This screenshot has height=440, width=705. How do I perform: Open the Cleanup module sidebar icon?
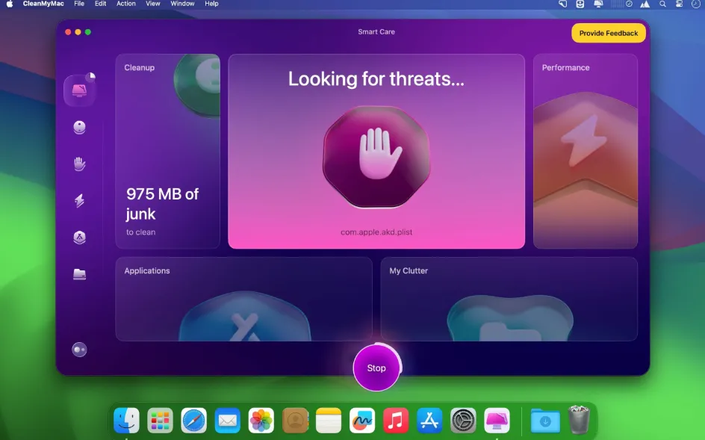80,127
